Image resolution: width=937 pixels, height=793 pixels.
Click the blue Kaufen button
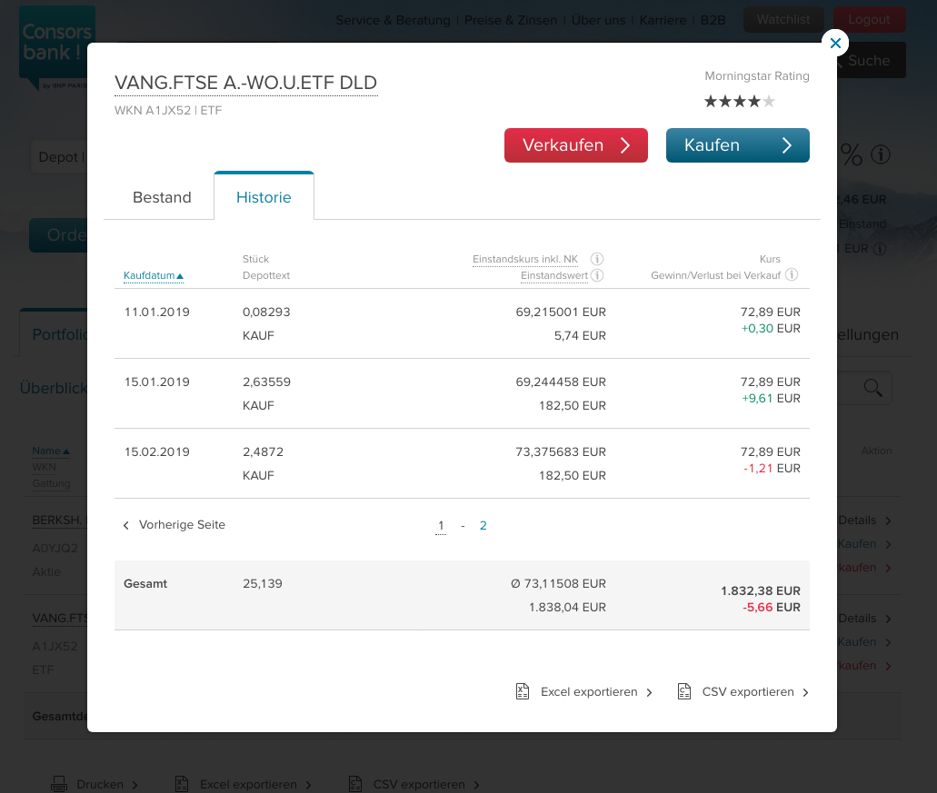pos(737,145)
